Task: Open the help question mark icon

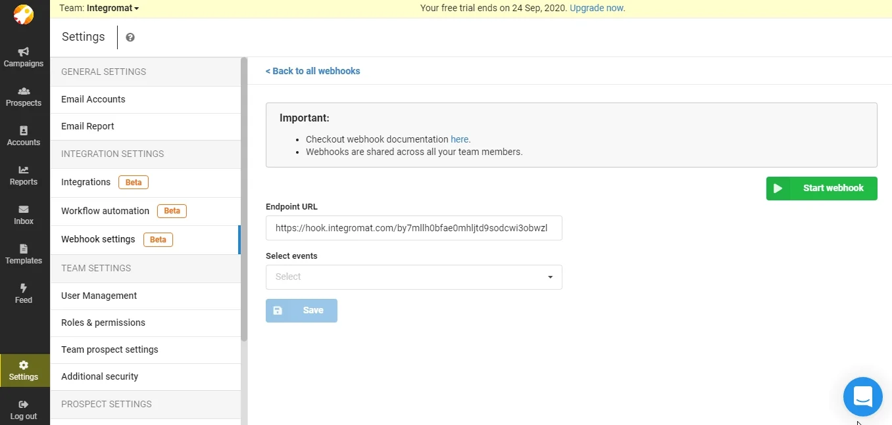Action: pyautogui.click(x=130, y=37)
